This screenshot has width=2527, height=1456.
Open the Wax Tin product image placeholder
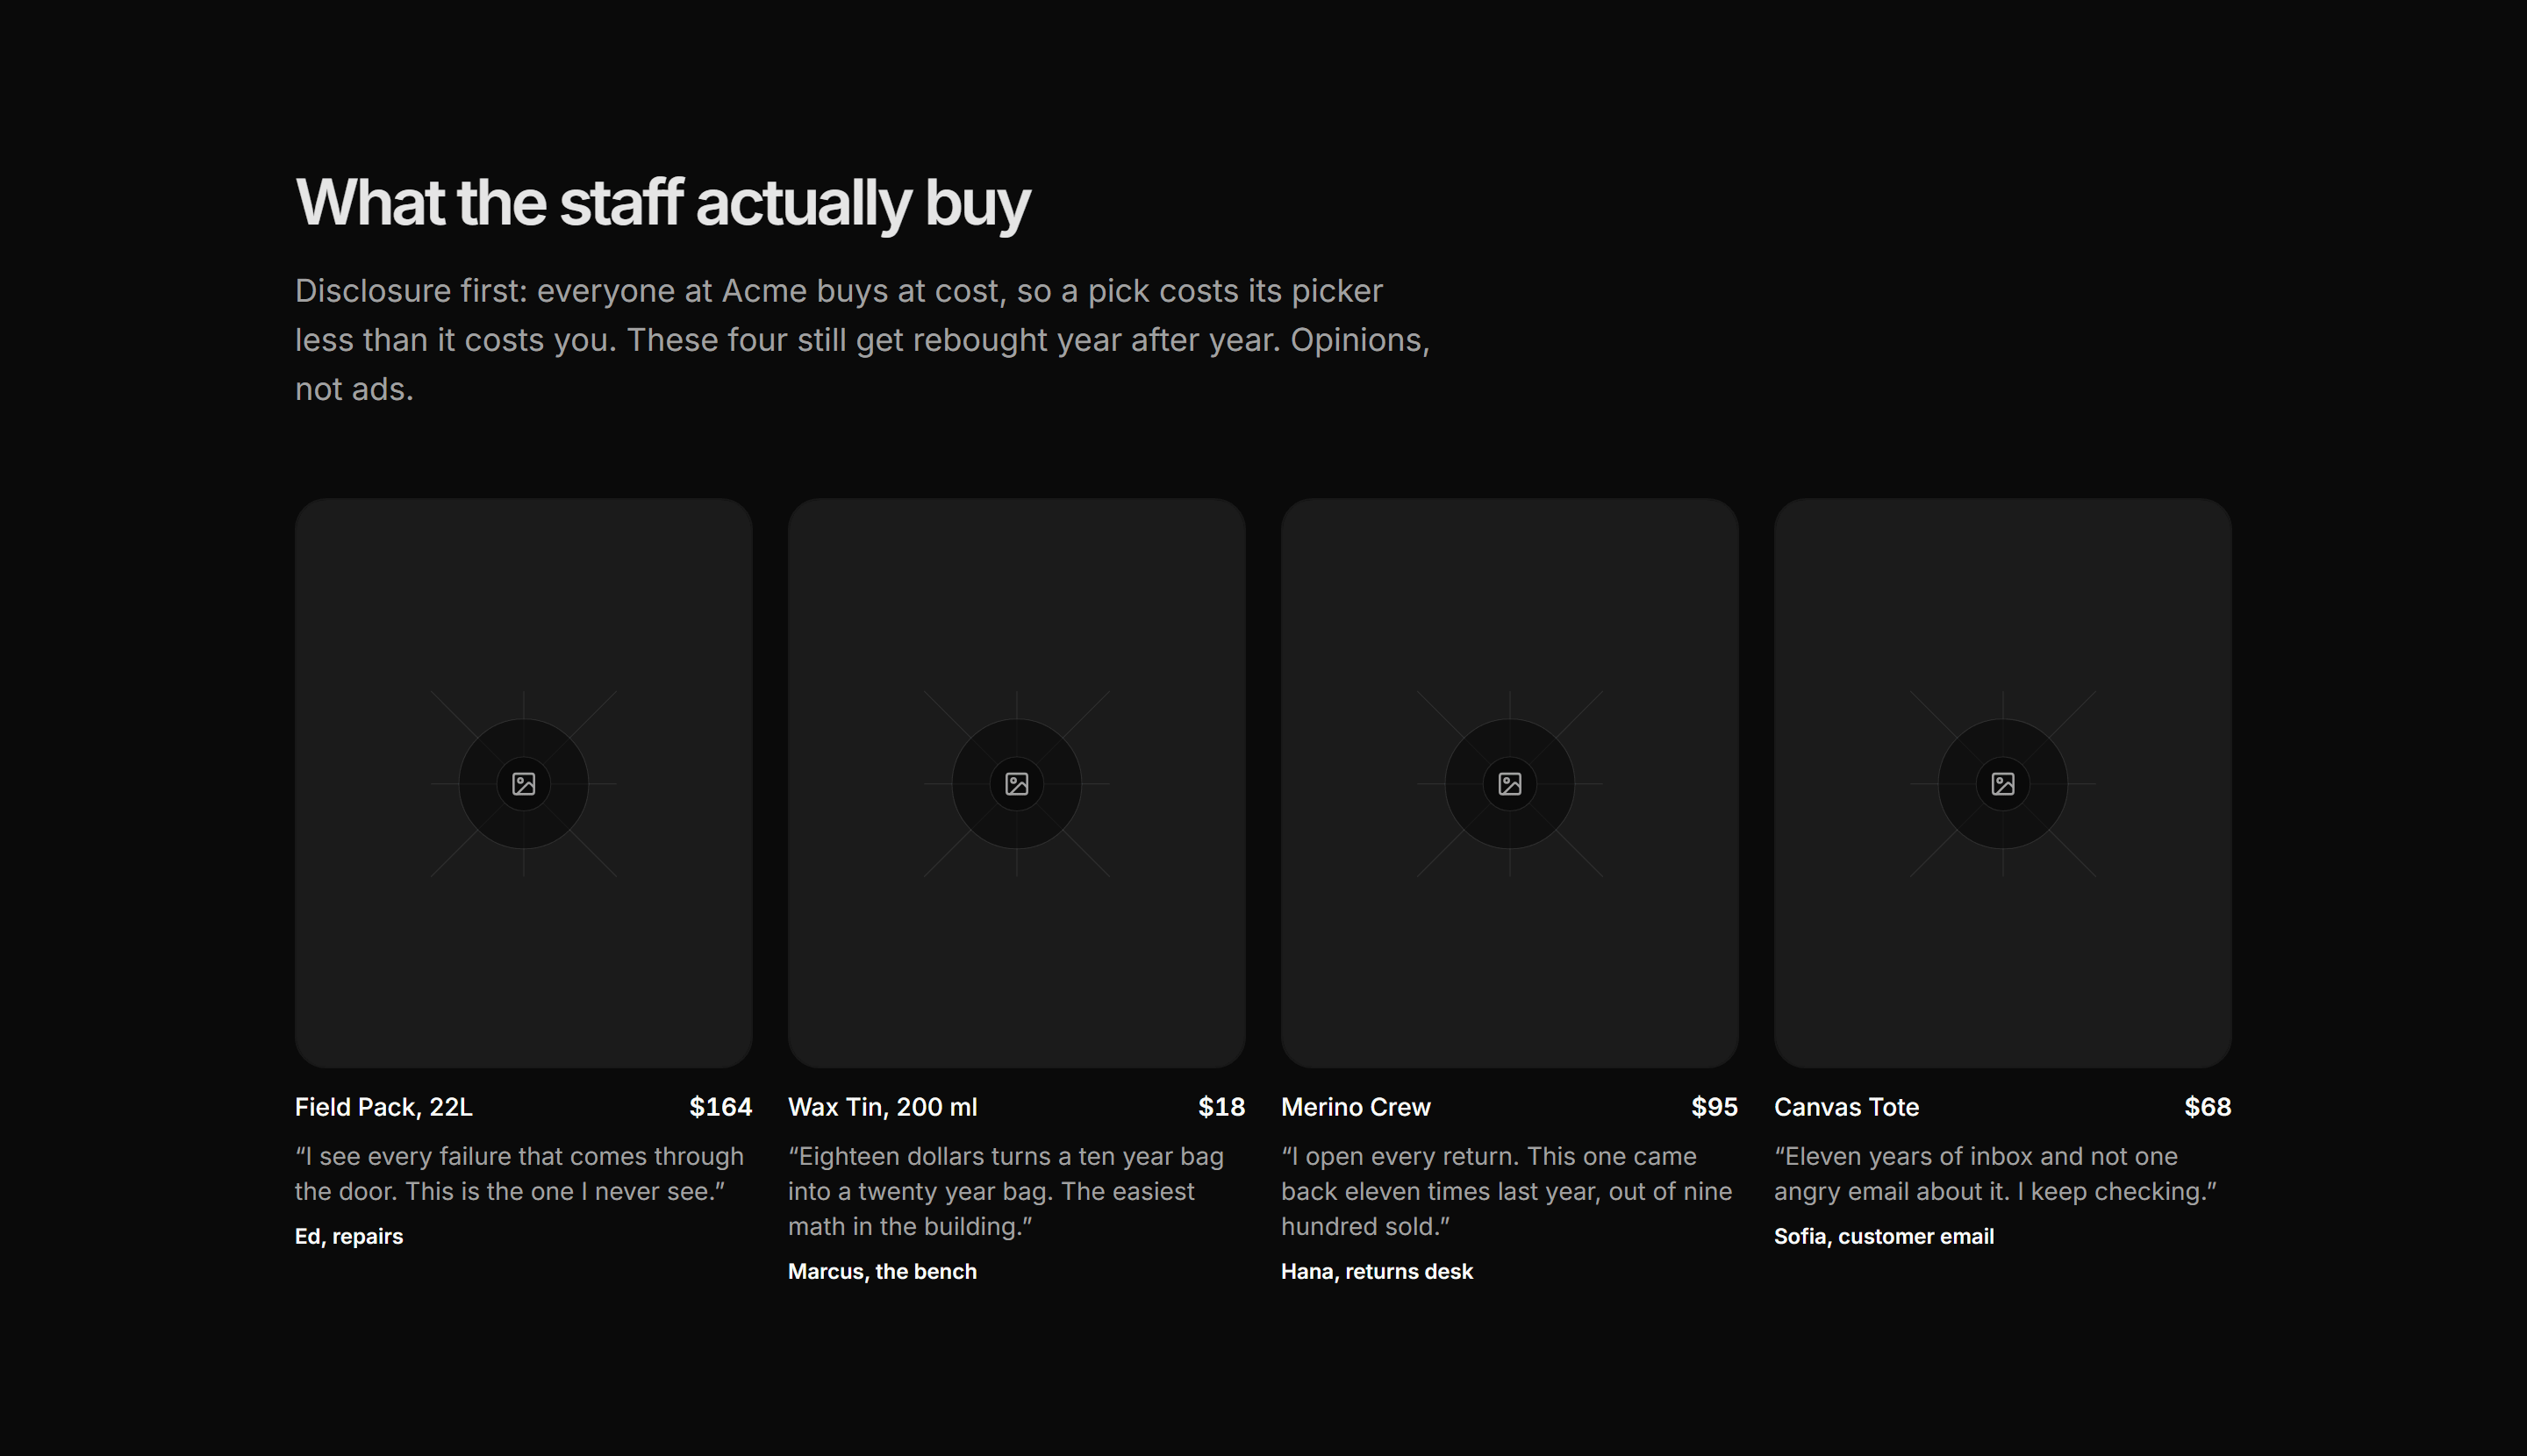(1016, 783)
